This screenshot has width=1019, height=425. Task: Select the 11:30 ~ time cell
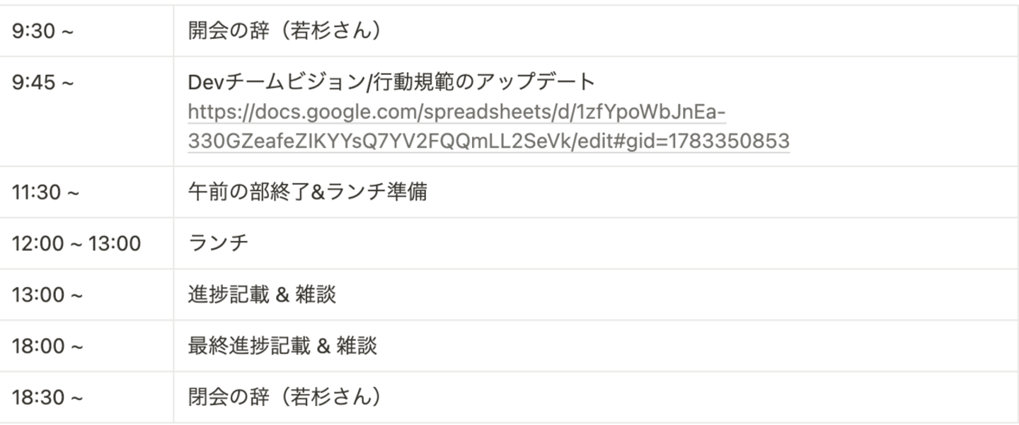(45, 192)
